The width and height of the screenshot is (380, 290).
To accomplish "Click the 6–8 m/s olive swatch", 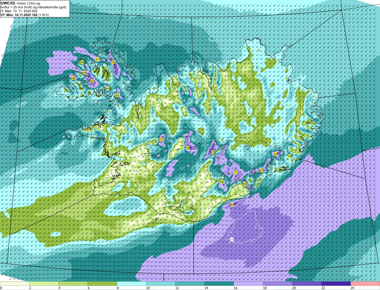I will click(102, 283).
